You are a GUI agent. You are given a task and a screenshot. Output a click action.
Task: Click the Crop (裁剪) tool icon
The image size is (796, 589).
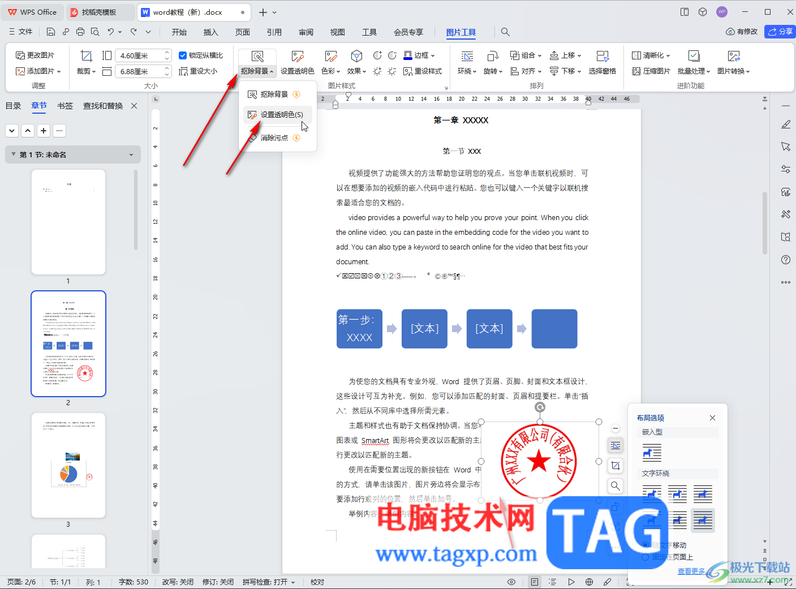[x=86, y=56]
